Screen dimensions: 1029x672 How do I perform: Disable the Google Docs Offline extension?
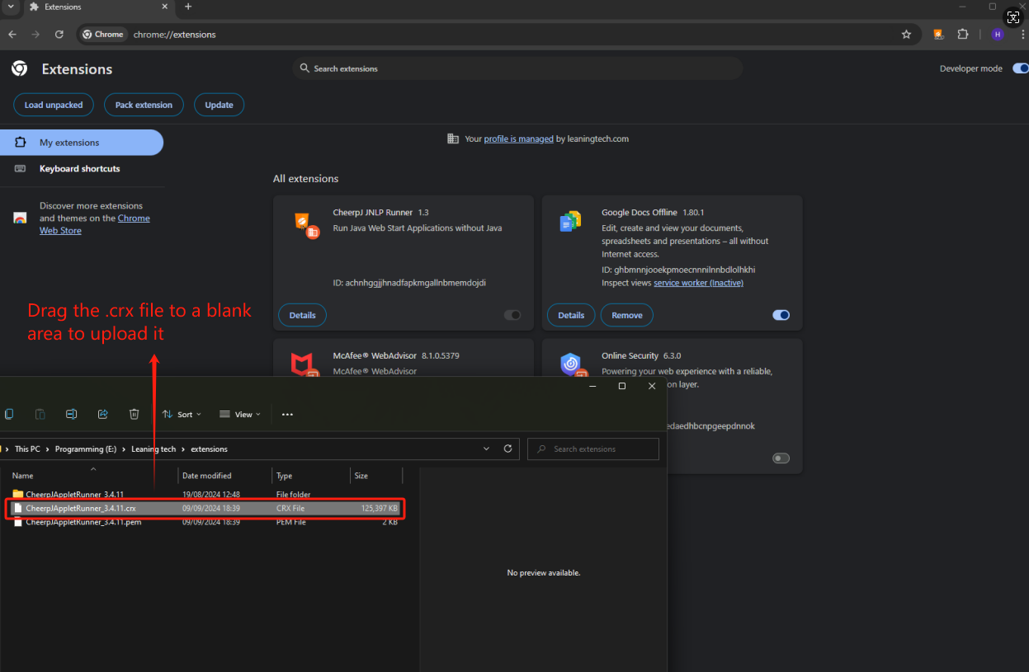[x=781, y=315]
